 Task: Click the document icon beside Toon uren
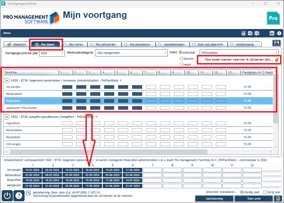278,199
